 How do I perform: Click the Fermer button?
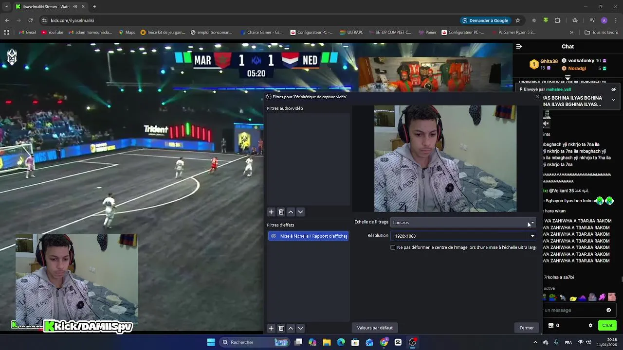click(527, 328)
